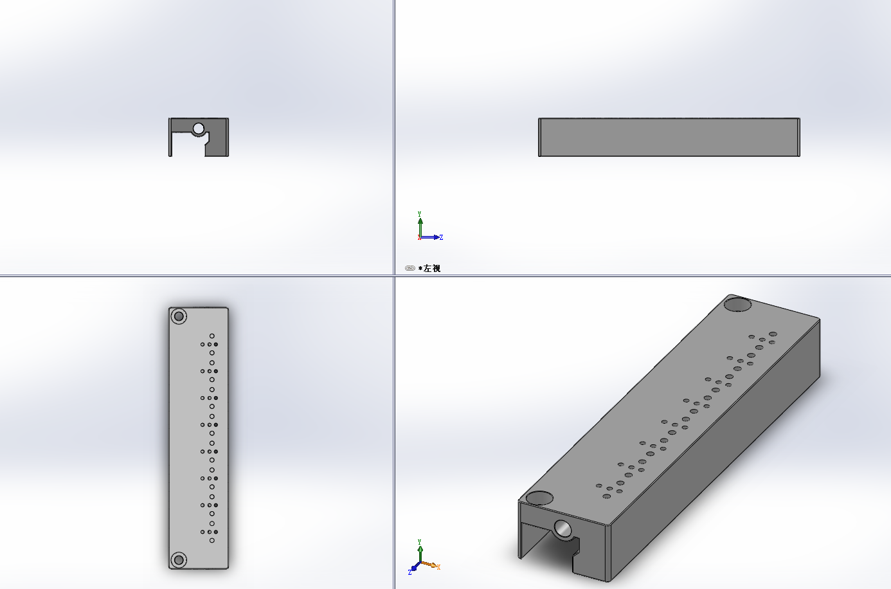The width and height of the screenshot is (891, 589).
Task: Select the upper counterbored hole in the top view
Action: point(179,316)
